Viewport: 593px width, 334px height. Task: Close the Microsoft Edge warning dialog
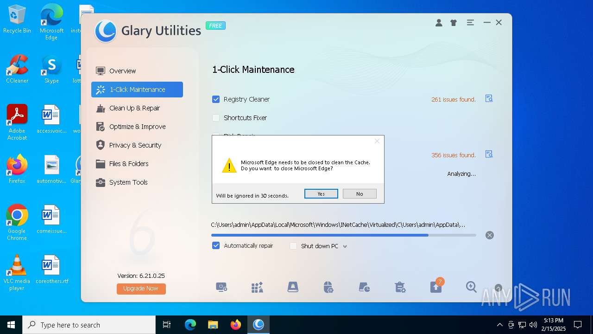pyautogui.click(x=377, y=141)
